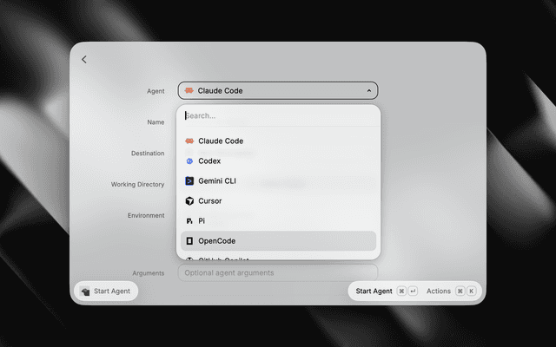Click the Start Agent label at bottom left
Image resolution: width=556 pixels, height=347 pixels.
(x=112, y=291)
